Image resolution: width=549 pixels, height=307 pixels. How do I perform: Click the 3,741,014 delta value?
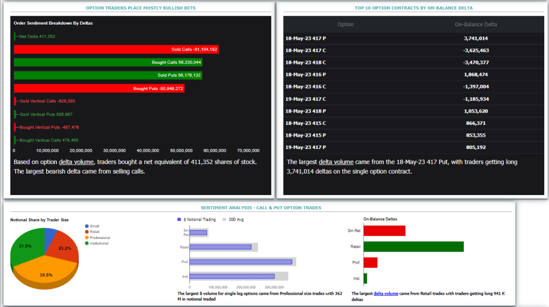(476, 39)
